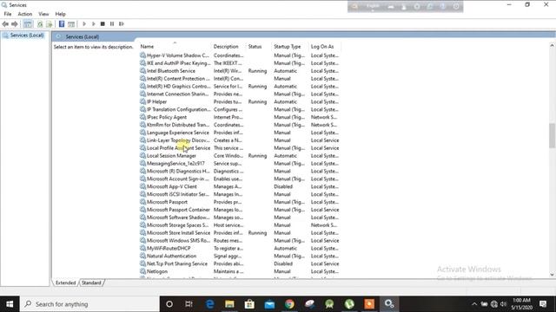Open the File menu
The width and height of the screenshot is (556, 312).
coord(8,14)
